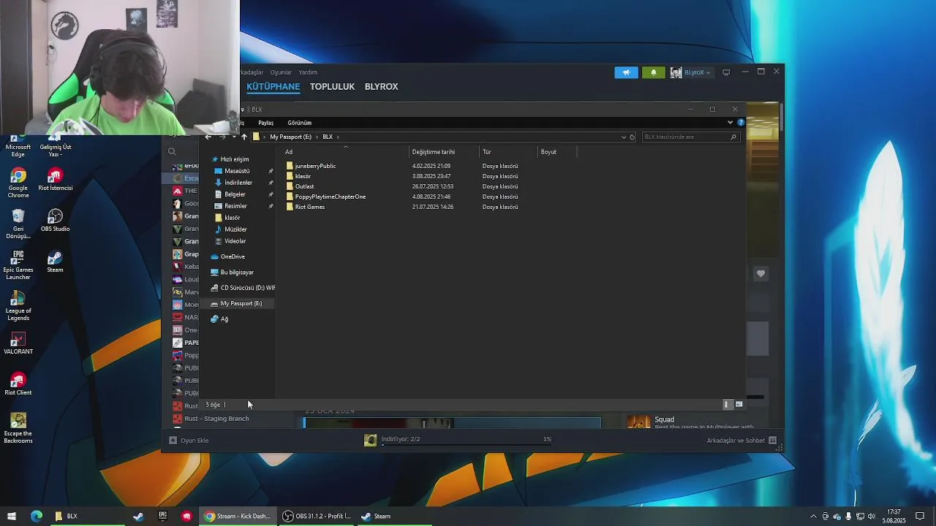
Task: Click Oyun Ekle in Steam footer
Action: (189, 441)
